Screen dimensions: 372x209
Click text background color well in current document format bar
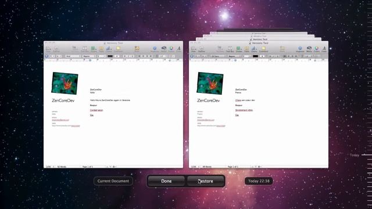tap(117, 56)
